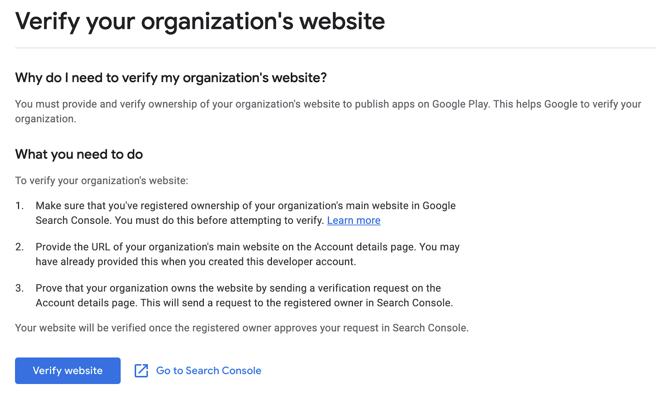The image size is (656, 397).
Task: Click the external-link icon beside Search Console
Action: (x=141, y=371)
